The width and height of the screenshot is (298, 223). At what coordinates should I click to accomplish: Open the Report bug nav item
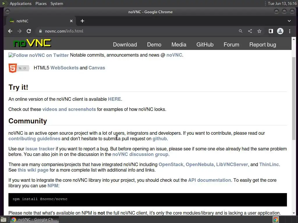click(263, 45)
